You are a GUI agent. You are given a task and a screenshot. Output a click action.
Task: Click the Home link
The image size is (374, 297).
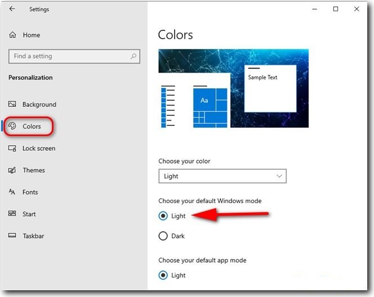pos(32,35)
